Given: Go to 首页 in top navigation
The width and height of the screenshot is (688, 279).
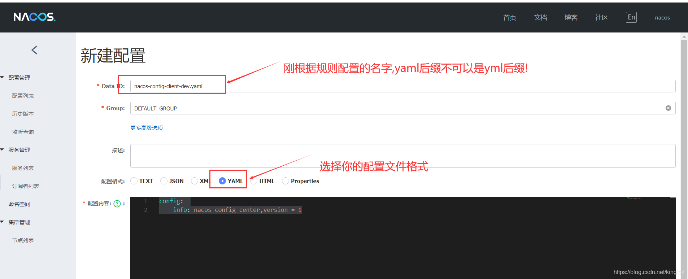Looking at the screenshot, I should 510,17.
